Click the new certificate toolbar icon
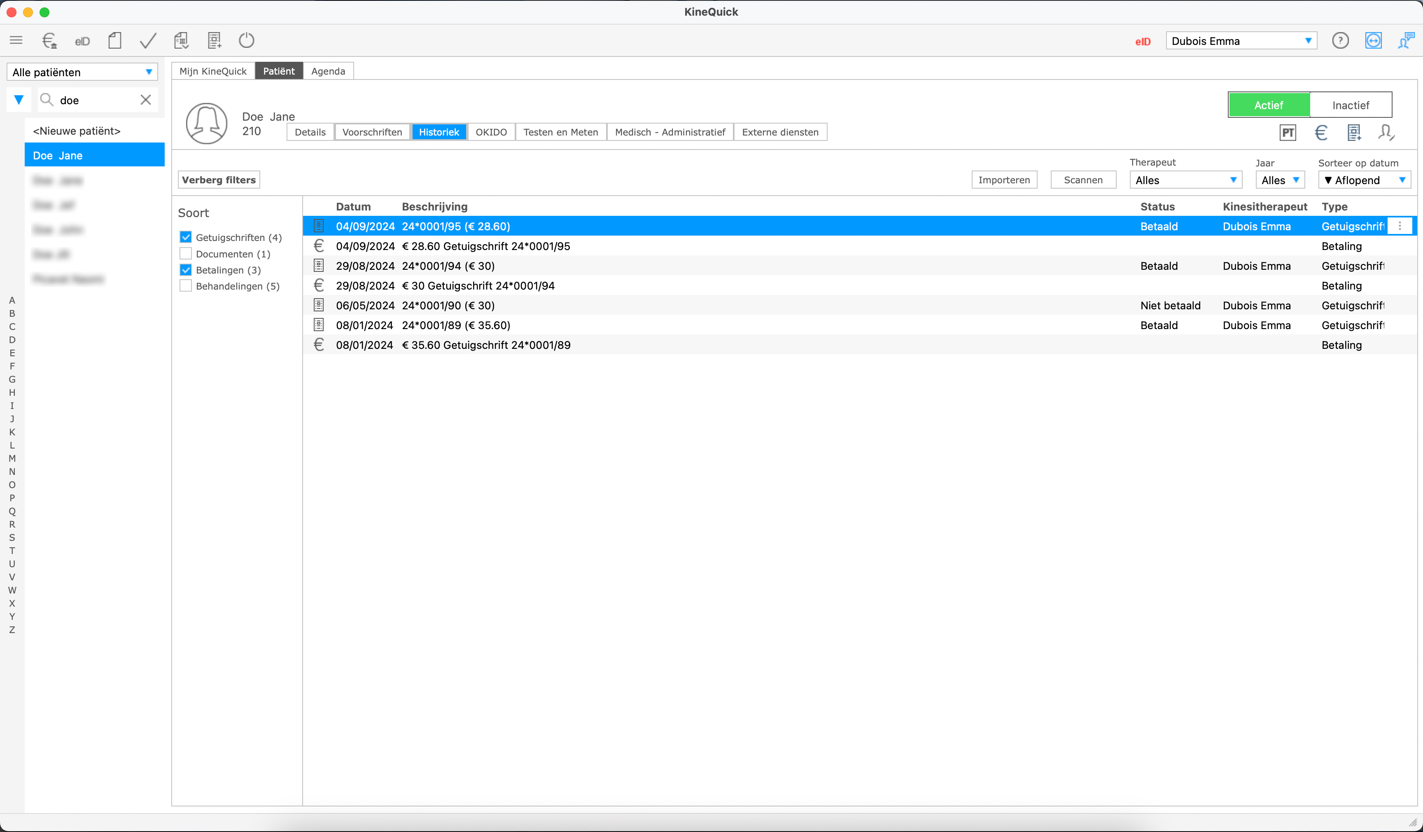1423x832 pixels. coord(214,40)
